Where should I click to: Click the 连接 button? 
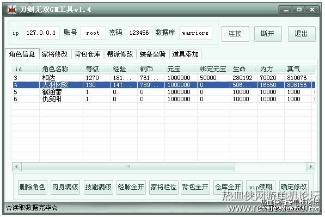235,34
